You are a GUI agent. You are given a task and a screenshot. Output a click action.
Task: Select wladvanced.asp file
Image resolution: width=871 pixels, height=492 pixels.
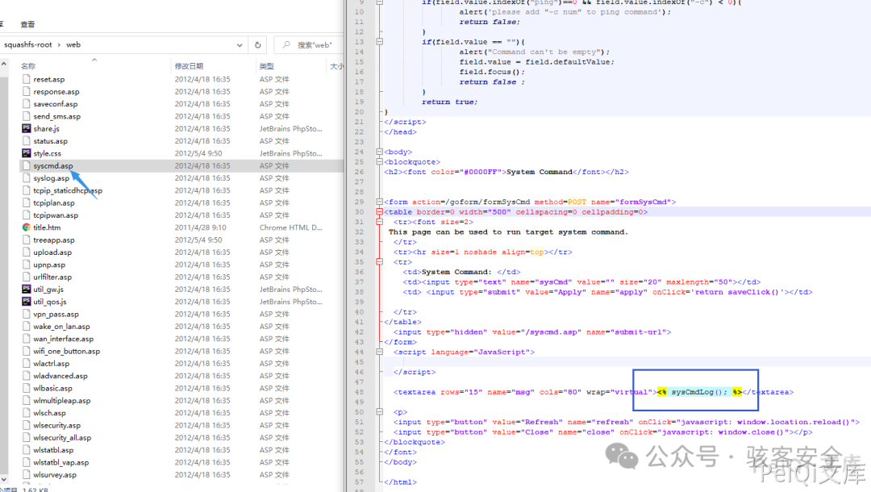click(60, 376)
